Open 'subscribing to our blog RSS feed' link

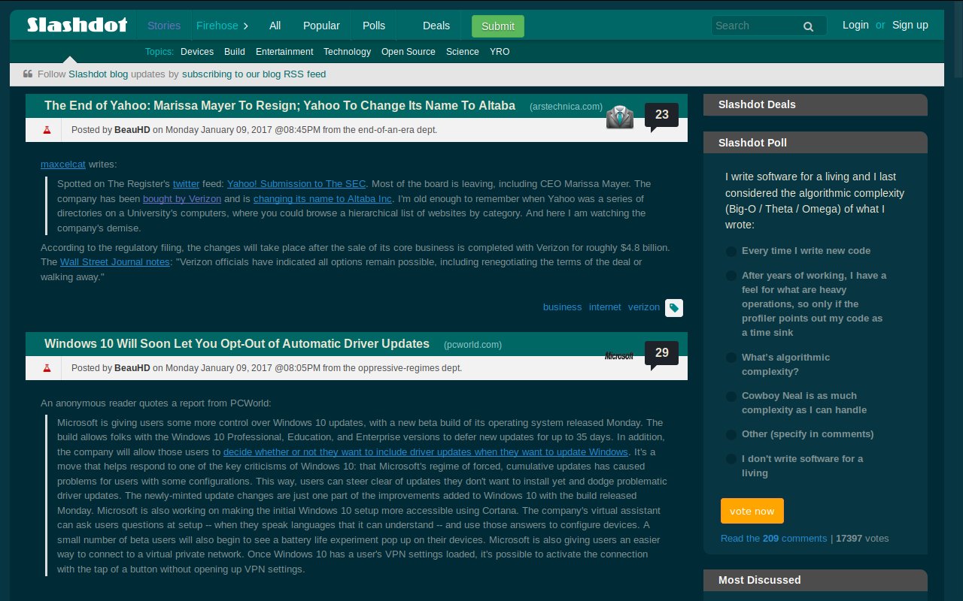click(x=254, y=74)
